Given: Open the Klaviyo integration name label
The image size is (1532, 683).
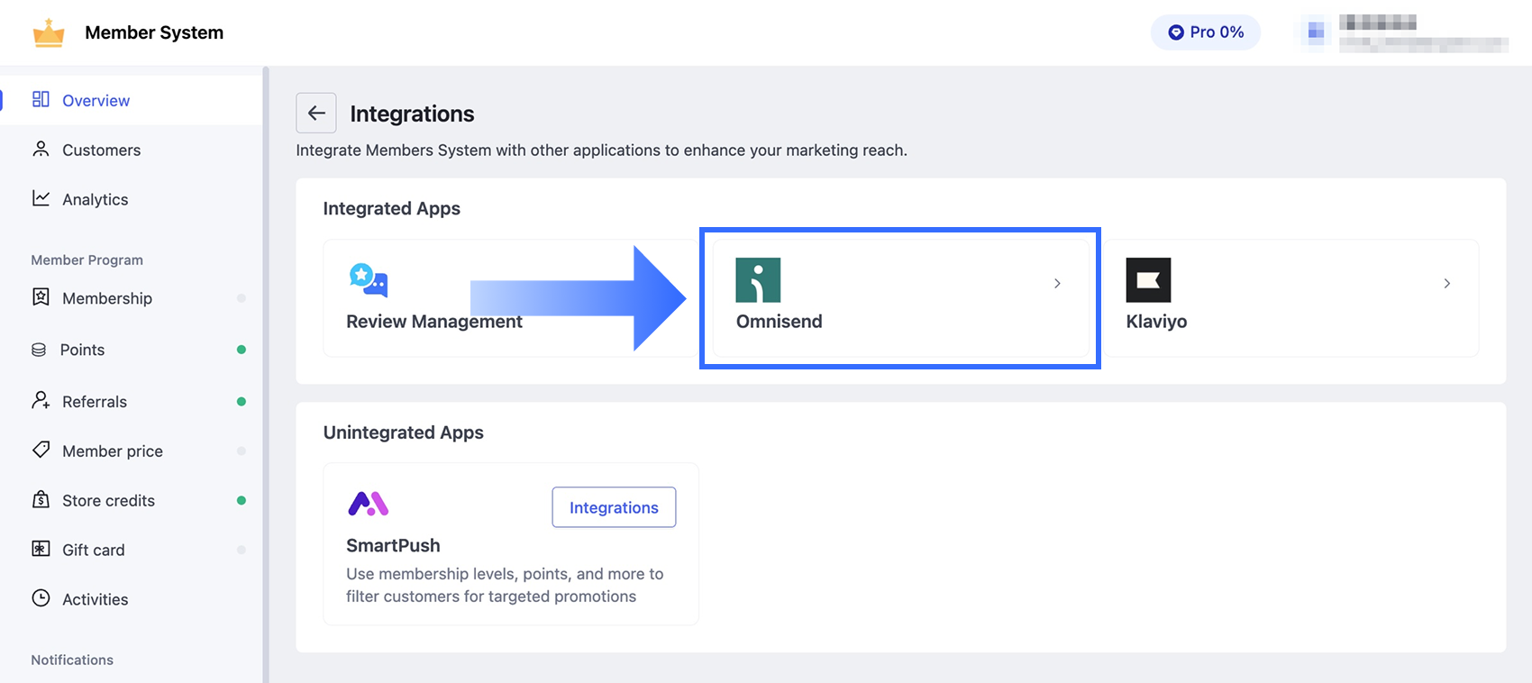Looking at the screenshot, I should tap(1156, 322).
